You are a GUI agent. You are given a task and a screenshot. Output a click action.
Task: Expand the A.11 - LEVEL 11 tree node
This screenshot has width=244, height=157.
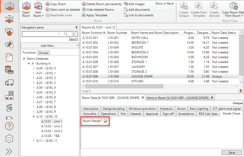pyautogui.click(x=34, y=140)
